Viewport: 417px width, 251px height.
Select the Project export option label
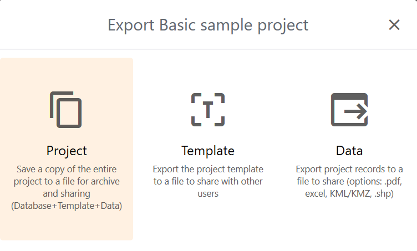[67, 151]
